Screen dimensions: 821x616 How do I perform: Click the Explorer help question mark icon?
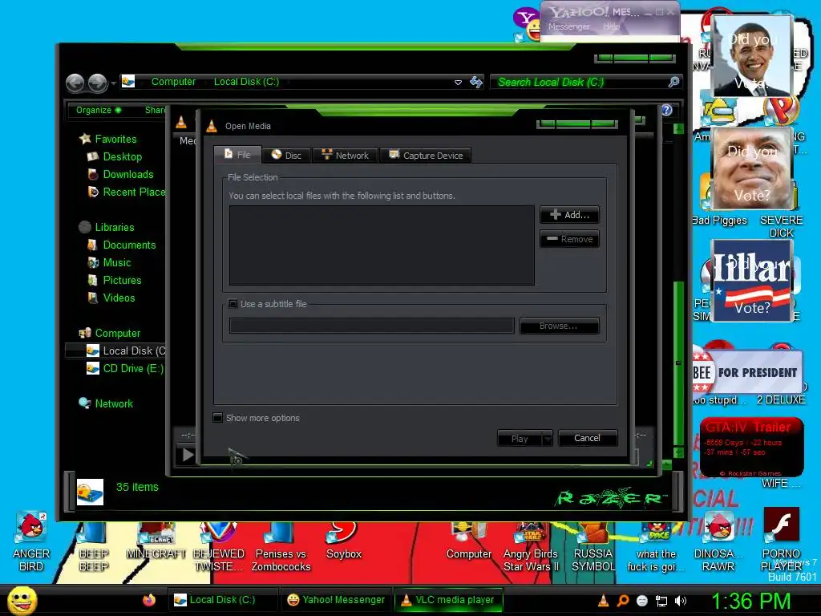click(666, 110)
